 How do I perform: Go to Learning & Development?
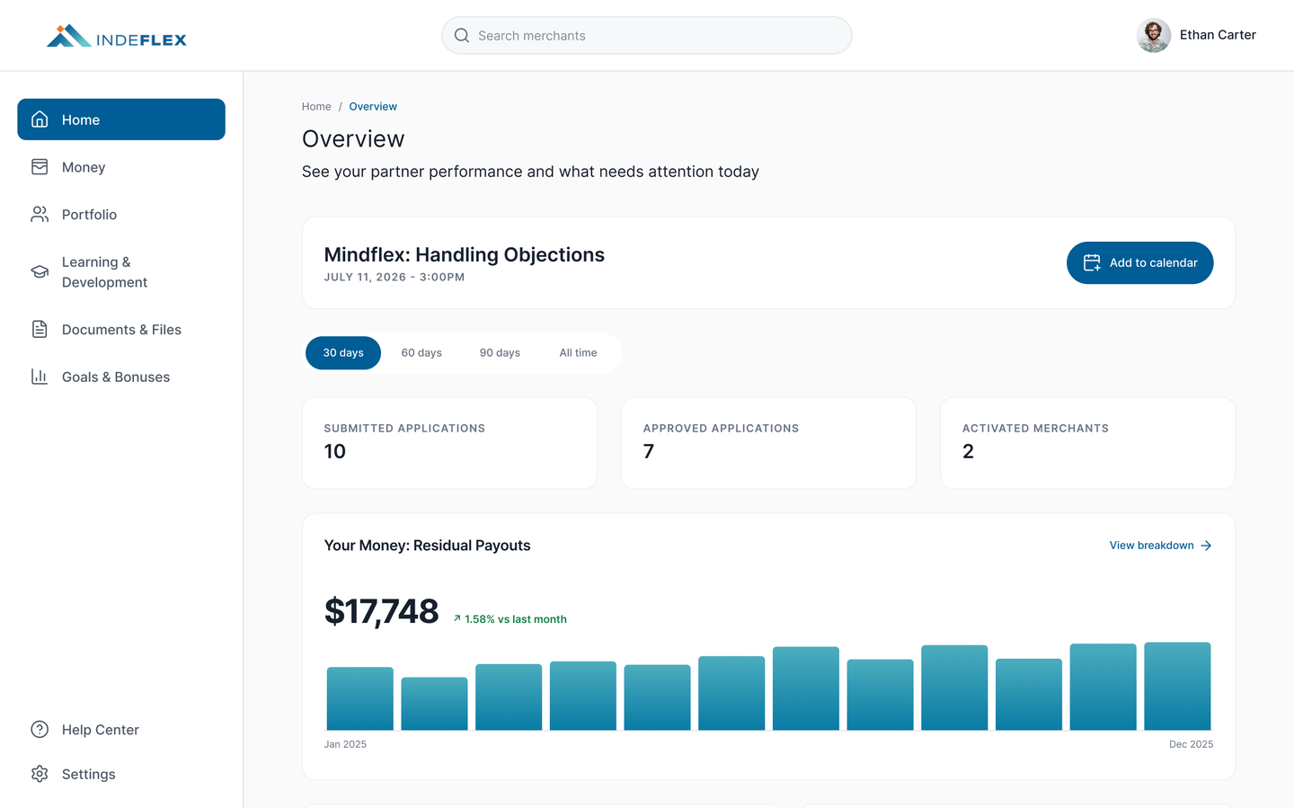tap(121, 271)
